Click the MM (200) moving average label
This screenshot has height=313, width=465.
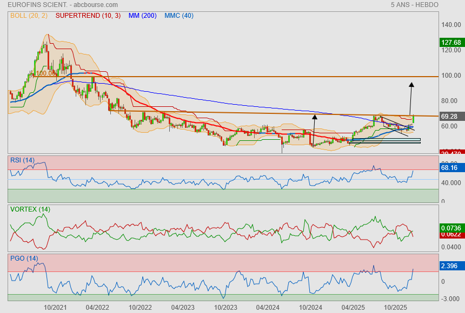[142, 16]
